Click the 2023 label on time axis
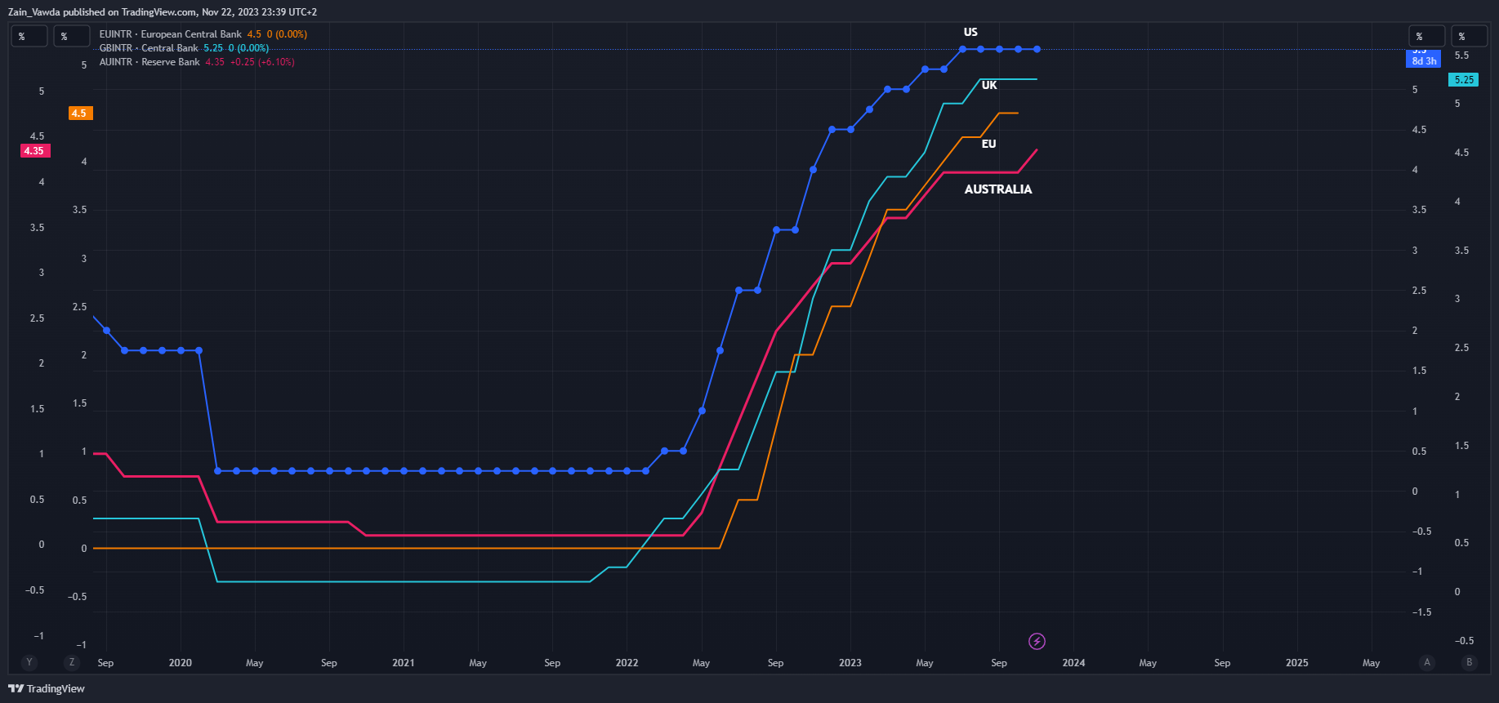The image size is (1499, 703). point(850,663)
